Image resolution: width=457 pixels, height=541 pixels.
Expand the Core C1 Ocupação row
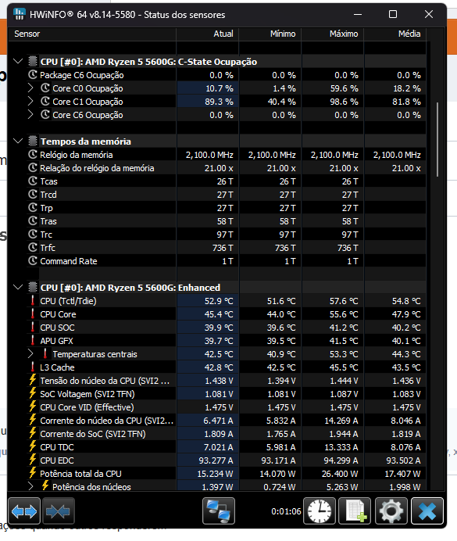pos(30,102)
